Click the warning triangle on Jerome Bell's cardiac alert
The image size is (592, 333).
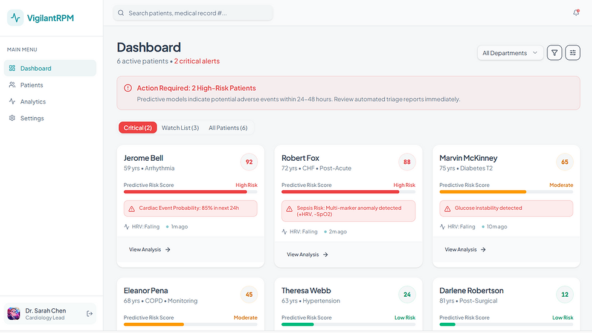click(x=132, y=209)
